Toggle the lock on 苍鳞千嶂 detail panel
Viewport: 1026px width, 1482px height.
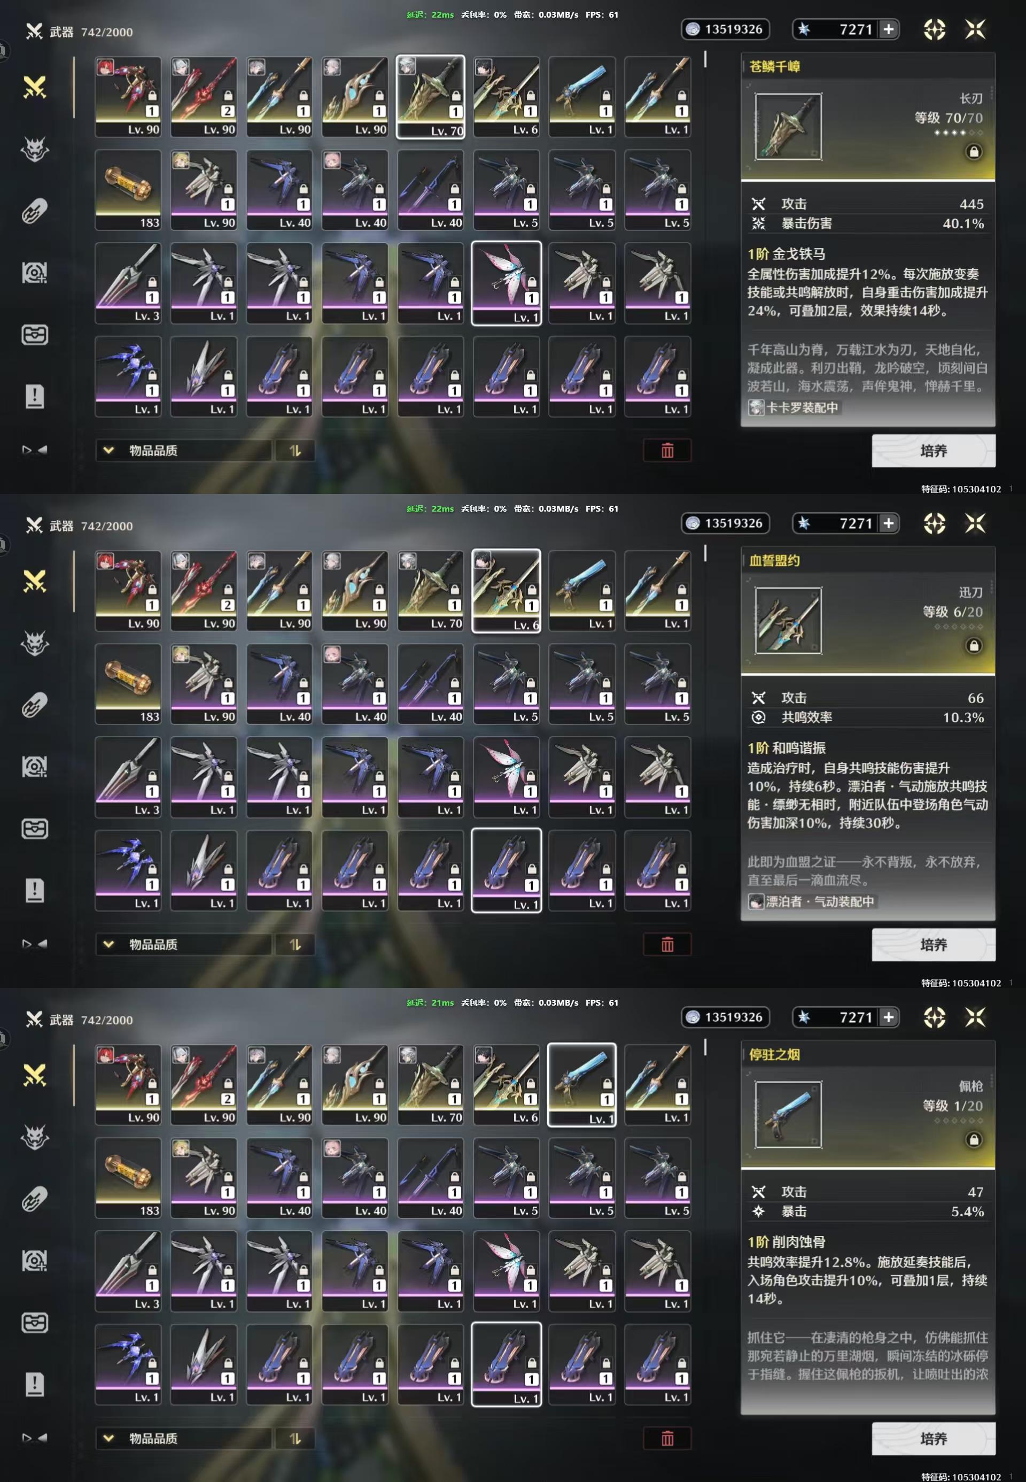pyautogui.click(x=974, y=152)
